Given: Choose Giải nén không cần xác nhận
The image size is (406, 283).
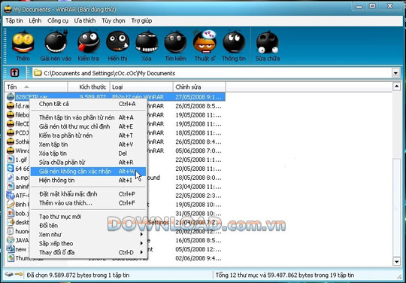Looking at the screenshot, I should point(88,172).
